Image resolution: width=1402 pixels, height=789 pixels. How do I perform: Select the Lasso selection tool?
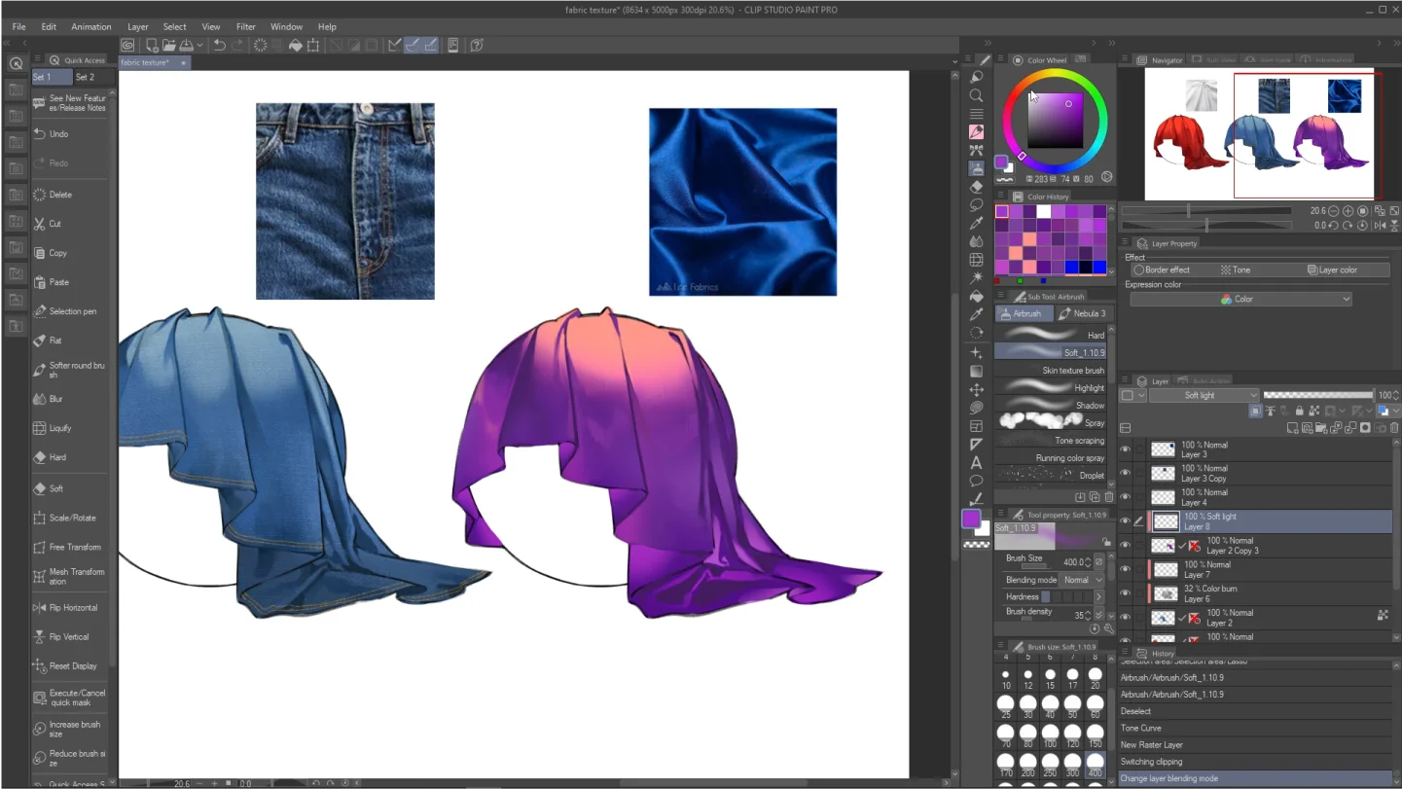[x=976, y=205]
